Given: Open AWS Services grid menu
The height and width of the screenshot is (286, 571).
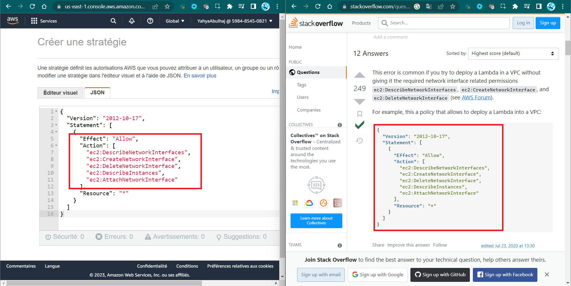Looking at the screenshot, I should click(44, 21).
